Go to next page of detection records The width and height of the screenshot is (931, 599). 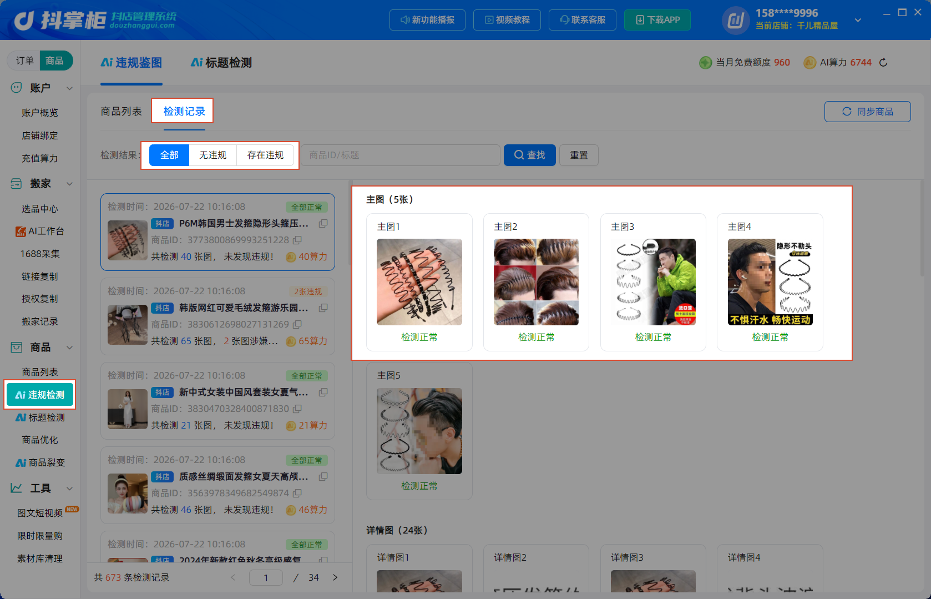point(335,577)
